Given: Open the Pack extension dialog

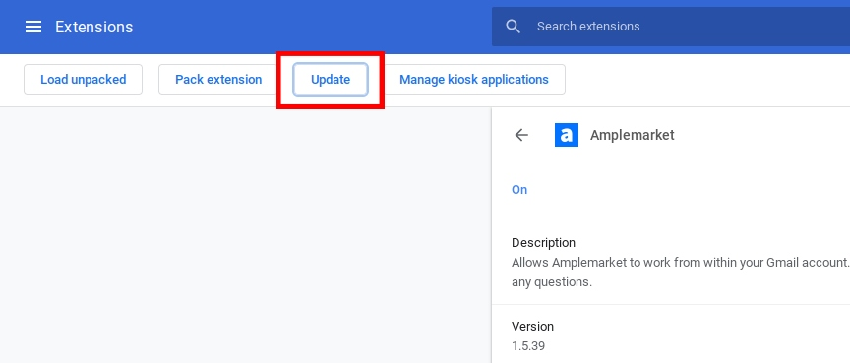Looking at the screenshot, I should [x=218, y=80].
